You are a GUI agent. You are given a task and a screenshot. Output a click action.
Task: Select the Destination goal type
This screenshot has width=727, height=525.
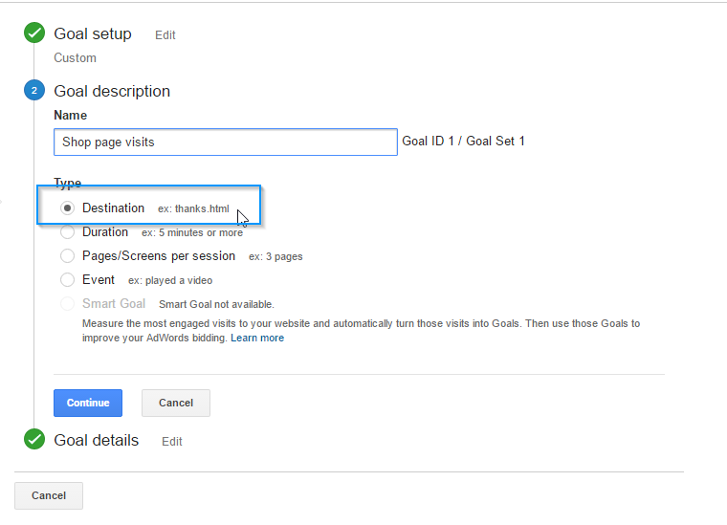67,208
